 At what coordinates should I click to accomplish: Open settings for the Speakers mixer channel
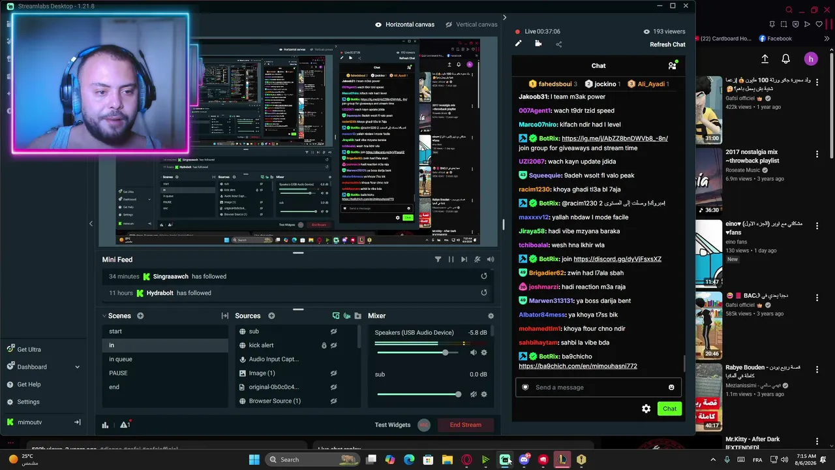(x=484, y=352)
